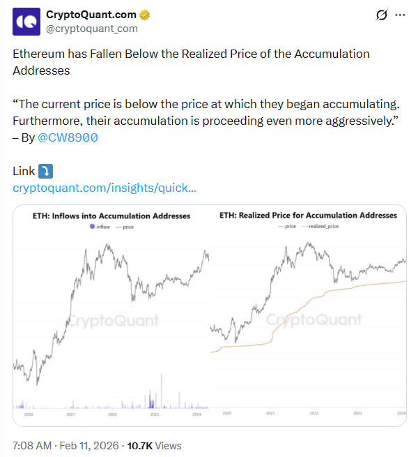Open the @CW8900 mention
Screen dimensions: 418x457
pyautogui.click(x=68, y=137)
